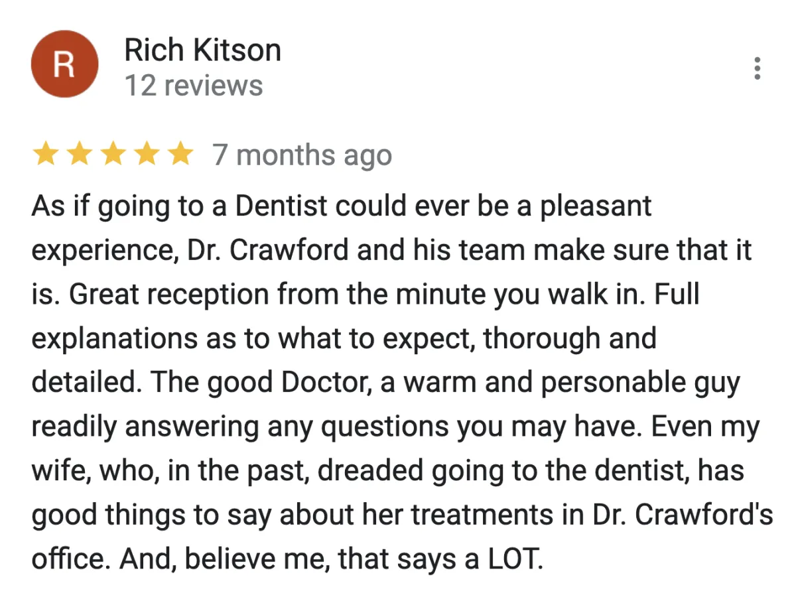Select the fifth gold rating star
The width and height of the screenshot is (796, 613).
coord(180,155)
